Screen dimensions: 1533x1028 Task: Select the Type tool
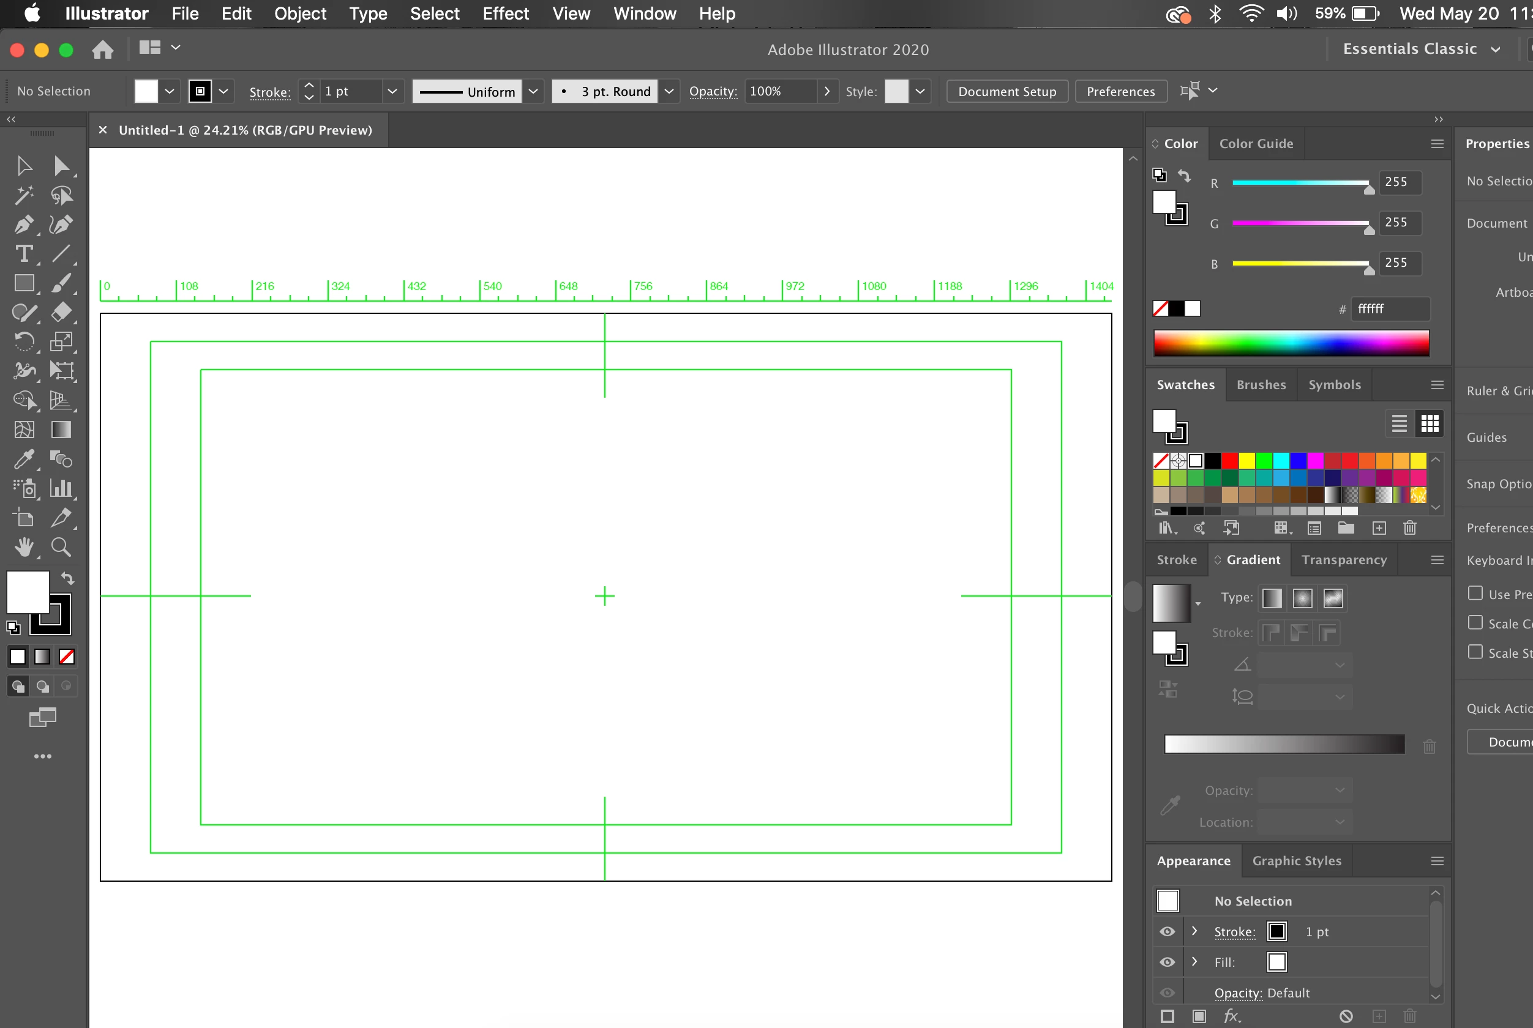pos(24,254)
